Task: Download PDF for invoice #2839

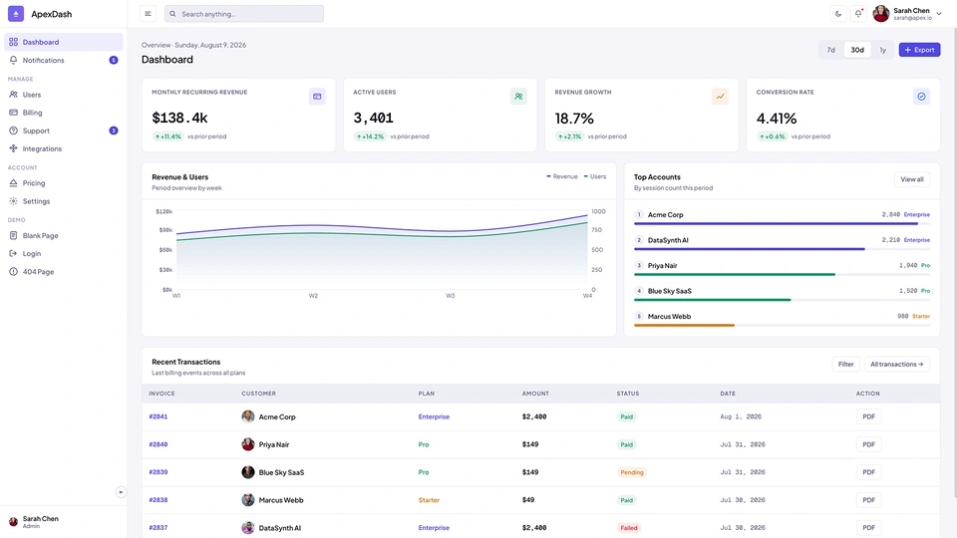Action: pyautogui.click(x=868, y=472)
